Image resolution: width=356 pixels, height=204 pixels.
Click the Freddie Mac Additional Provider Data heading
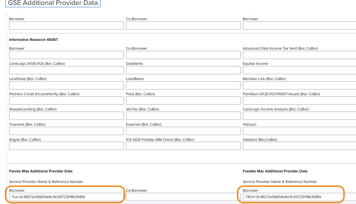click(x=275, y=171)
